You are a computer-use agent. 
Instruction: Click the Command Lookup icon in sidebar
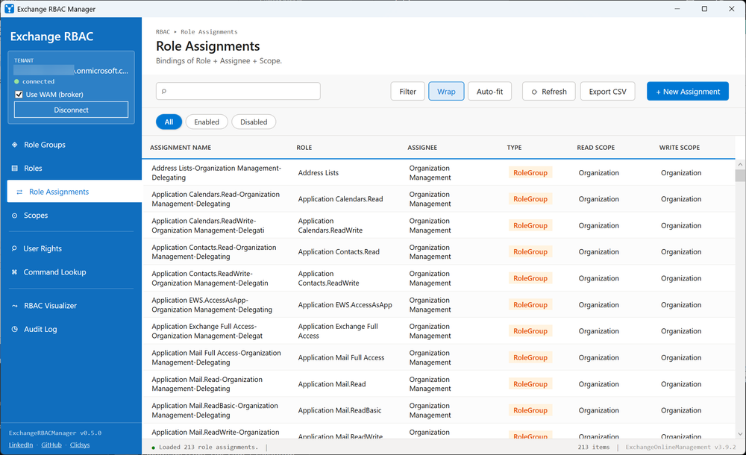(14, 272)
